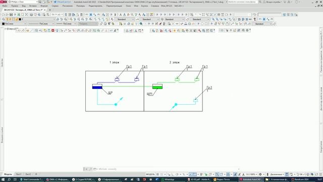This screenshot has height=182, width=323.
Task: Click the layer color swatch in layer control
Action: click(x=20, y=19)
